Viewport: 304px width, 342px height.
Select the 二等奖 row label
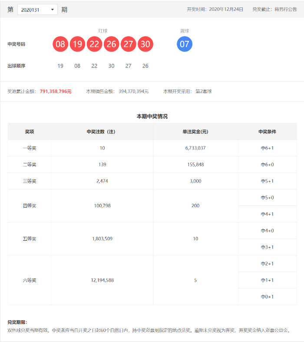pyautogui.click(x=30, y=165)
